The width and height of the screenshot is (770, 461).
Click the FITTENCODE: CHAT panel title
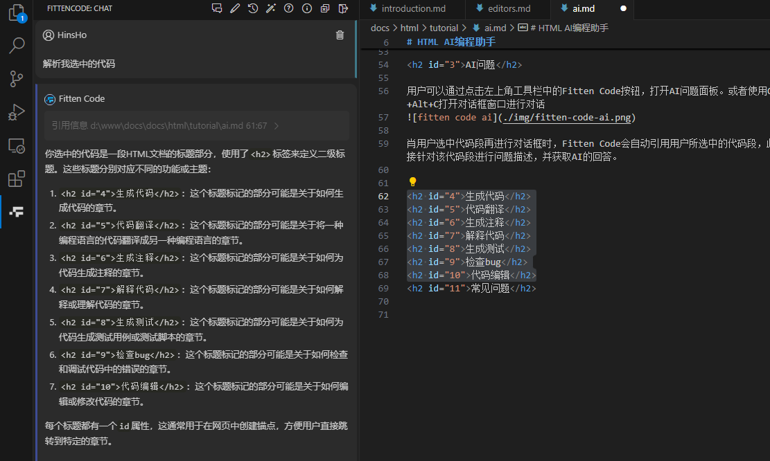click(80, 8)
